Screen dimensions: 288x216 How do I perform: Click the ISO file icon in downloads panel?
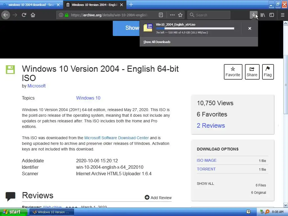(148, 28)
